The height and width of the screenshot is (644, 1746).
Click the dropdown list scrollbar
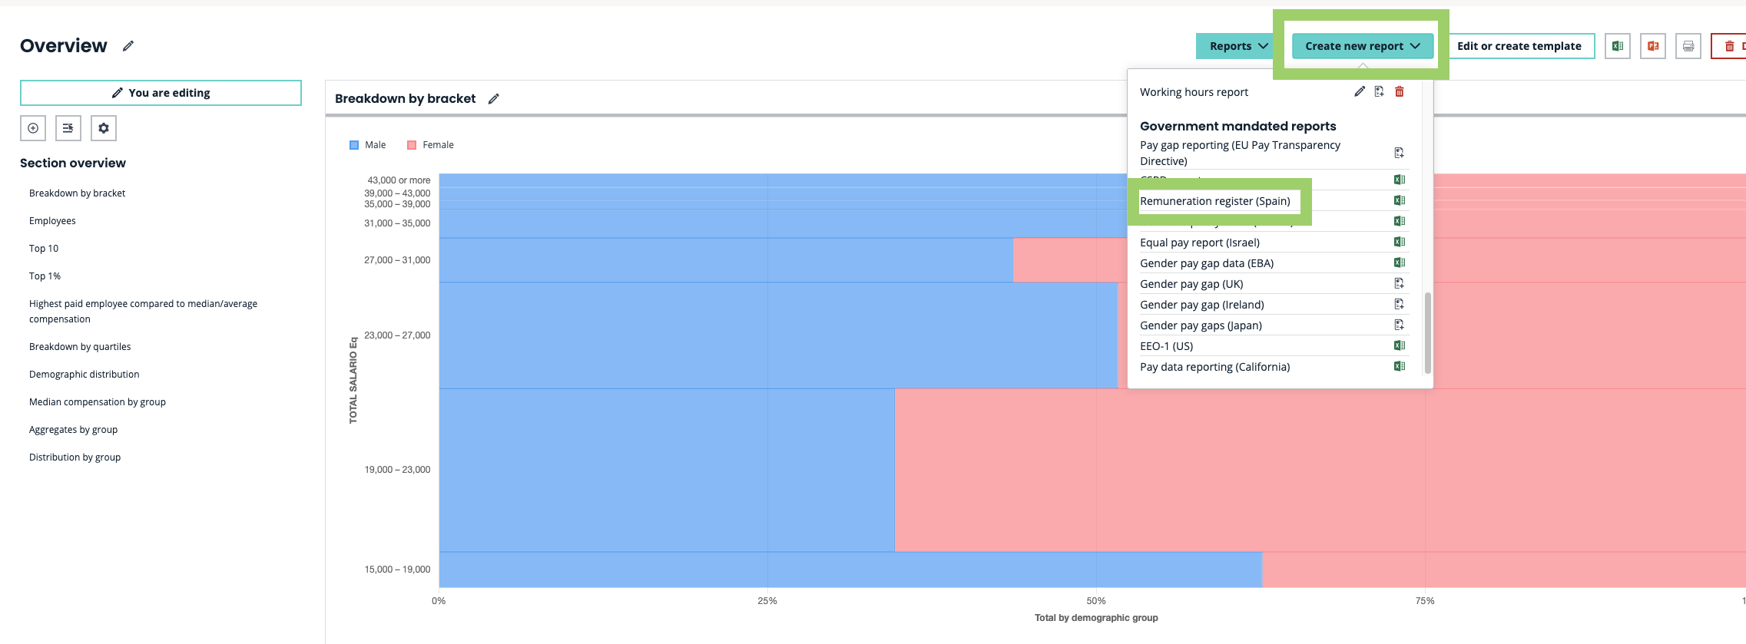[1427, 332]
